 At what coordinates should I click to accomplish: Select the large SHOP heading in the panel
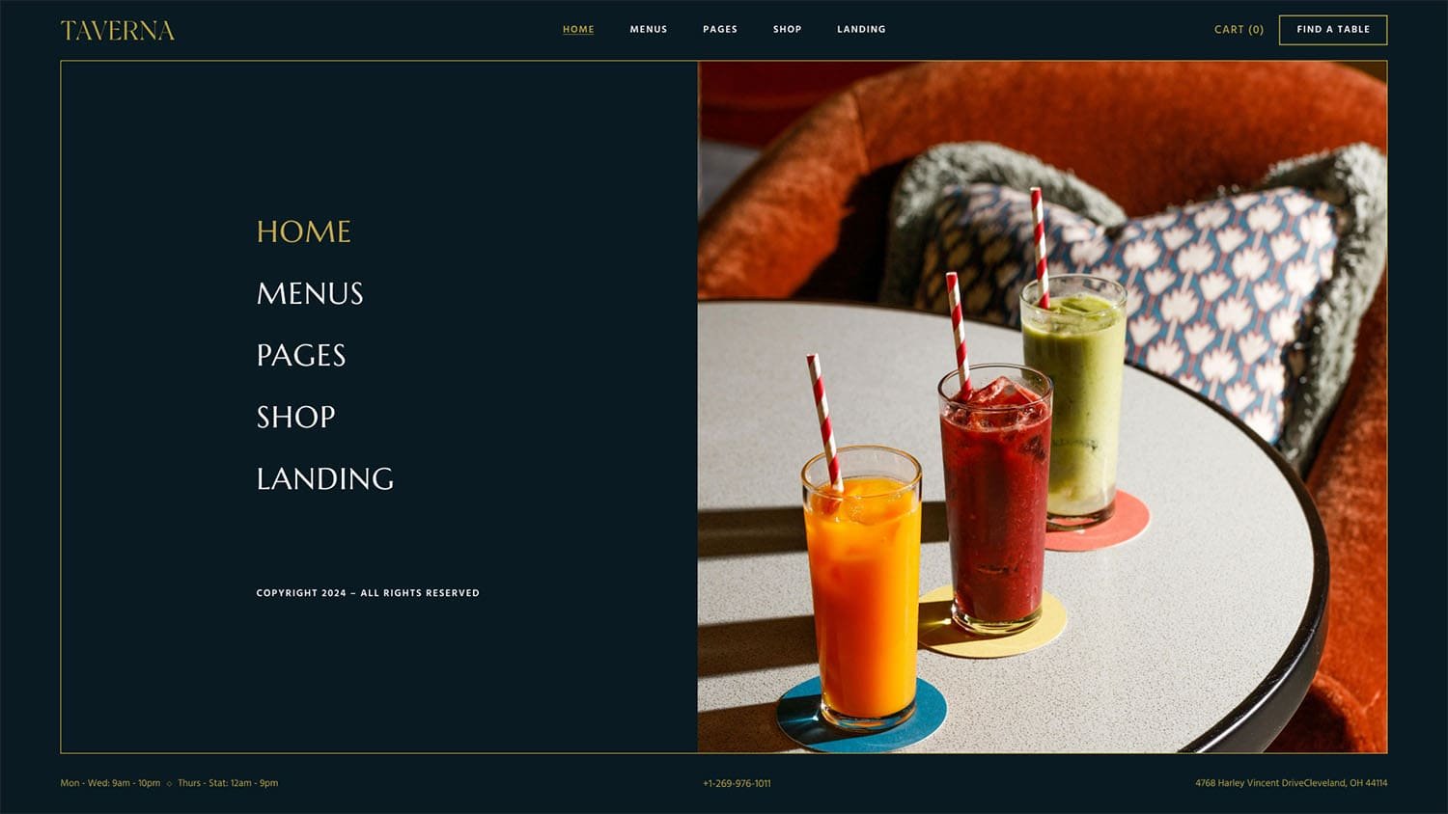click(296, 417)
